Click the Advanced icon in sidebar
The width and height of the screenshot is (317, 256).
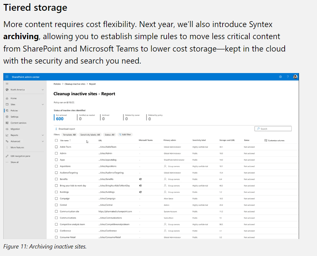tap(7, 141)
